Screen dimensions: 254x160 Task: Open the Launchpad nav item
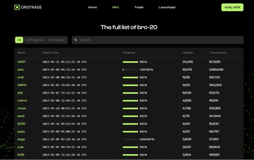167,7
